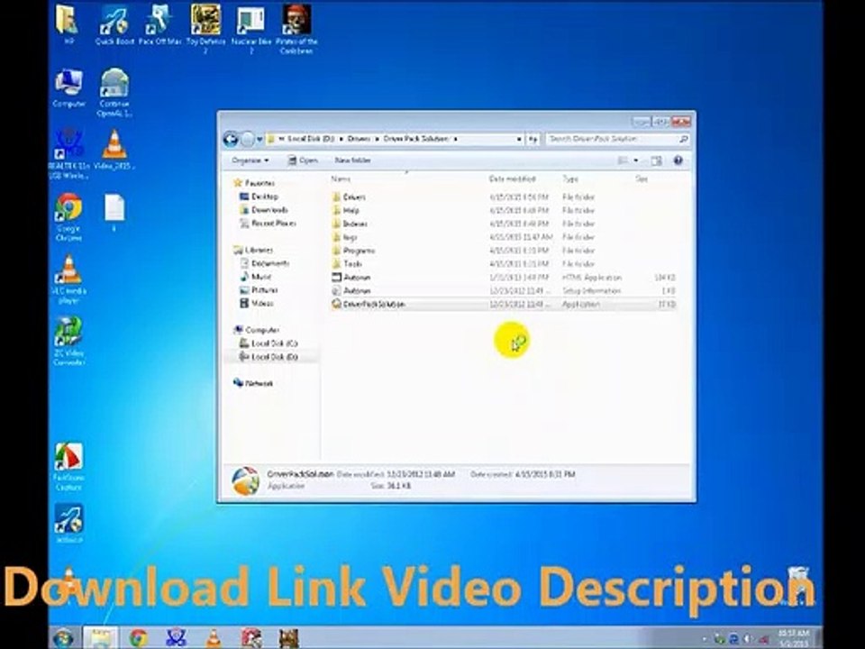Screen dimensions: 865x649
Task: Click the Quick Boost desktop shortcut
Action: click(114, 25)
